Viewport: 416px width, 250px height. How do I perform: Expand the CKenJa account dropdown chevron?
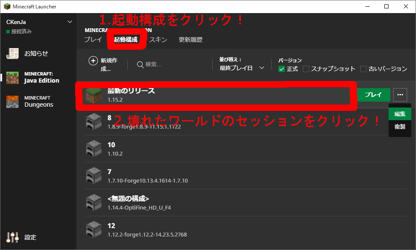(x=70, y=22)
